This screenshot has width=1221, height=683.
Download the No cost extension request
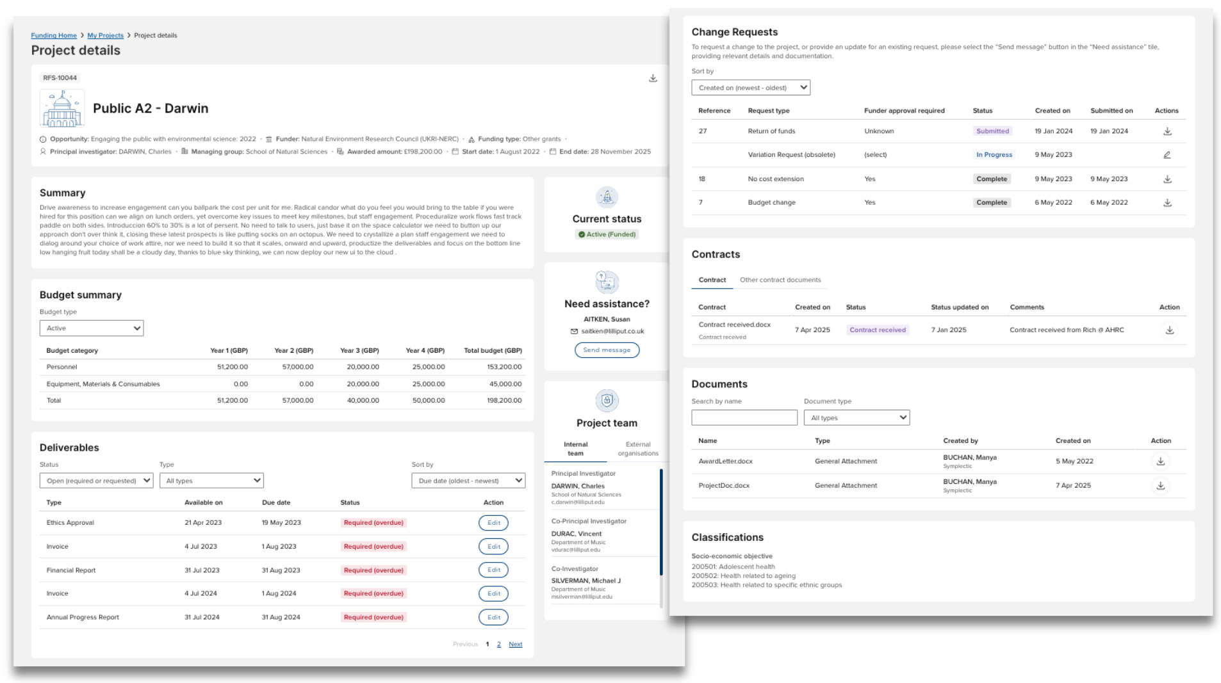click(1167, 179)
